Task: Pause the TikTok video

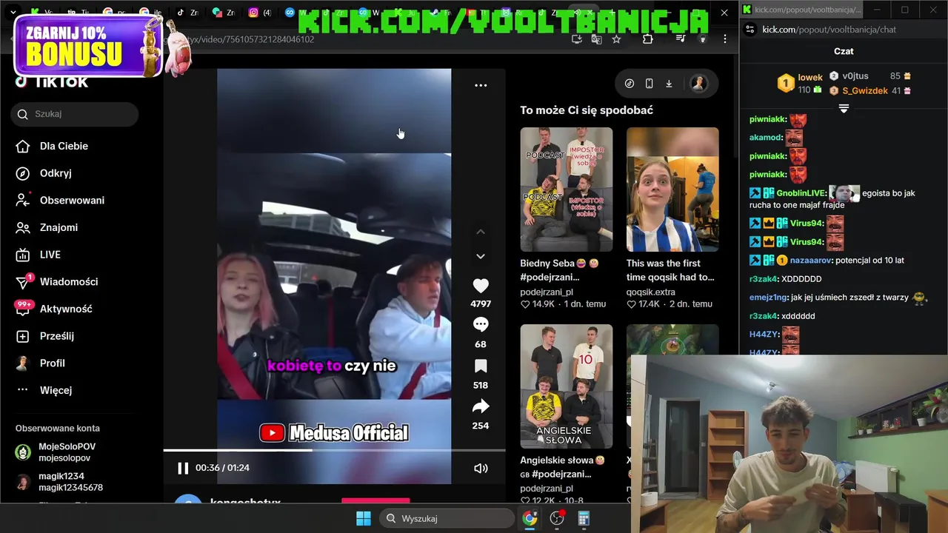Action: click(x=183, y=468)
